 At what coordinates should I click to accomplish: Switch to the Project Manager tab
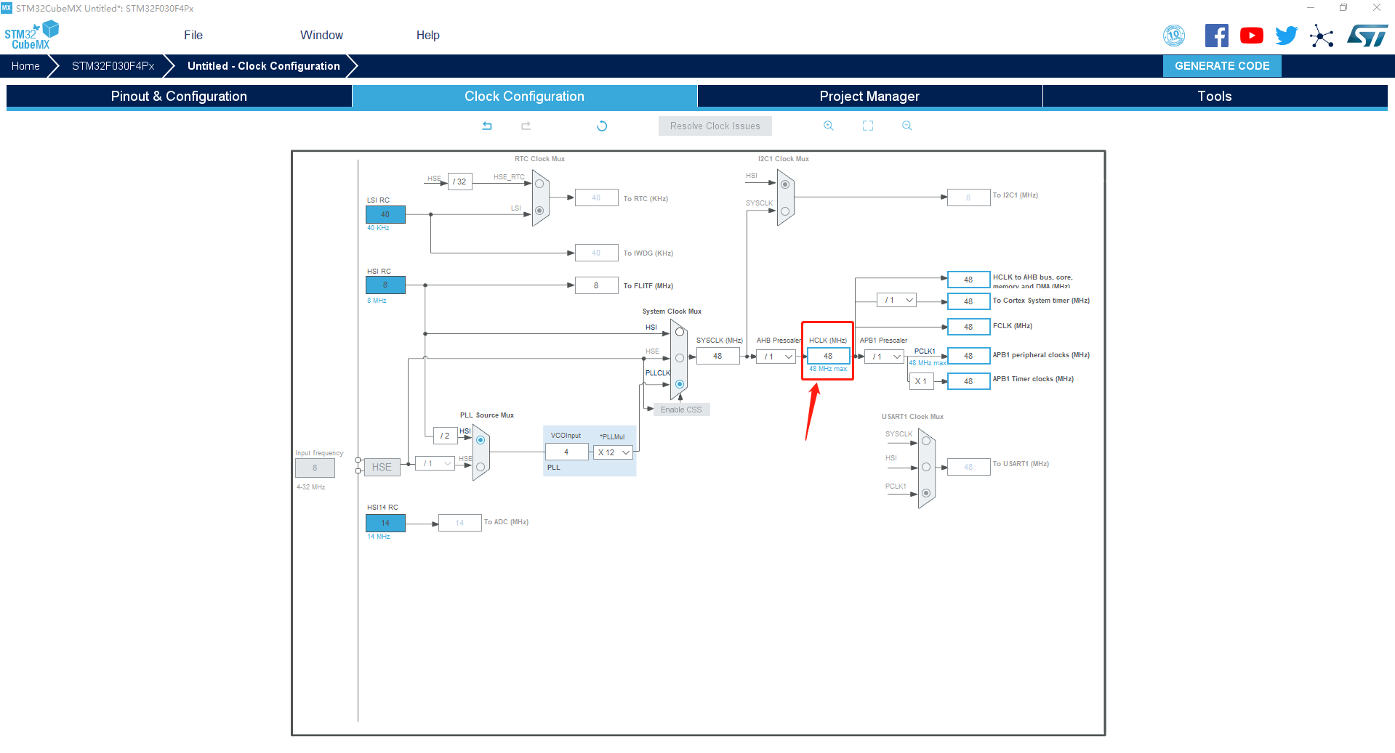(869, 96)
